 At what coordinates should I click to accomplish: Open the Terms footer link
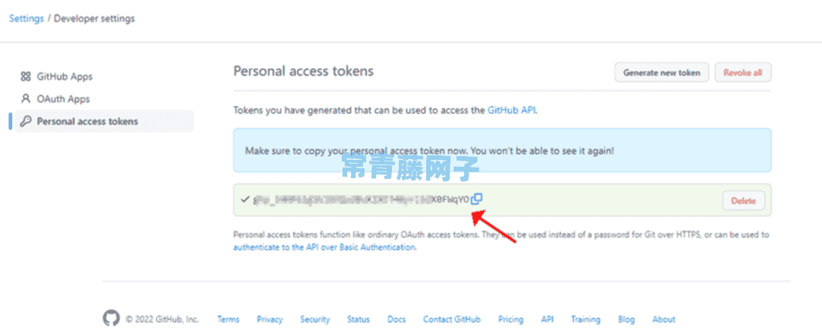coord(228,319)
